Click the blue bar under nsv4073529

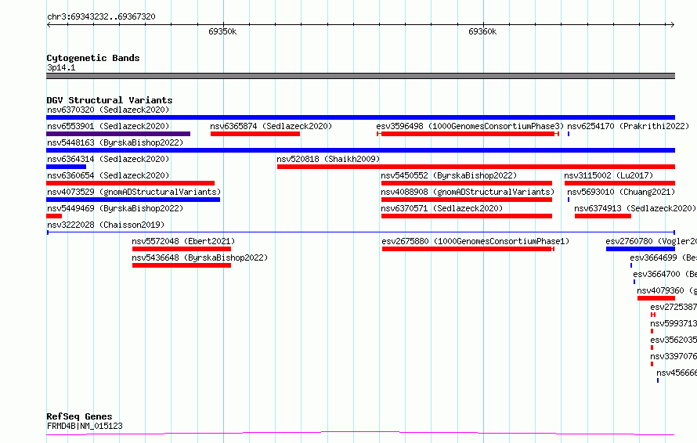coord(133,200)
